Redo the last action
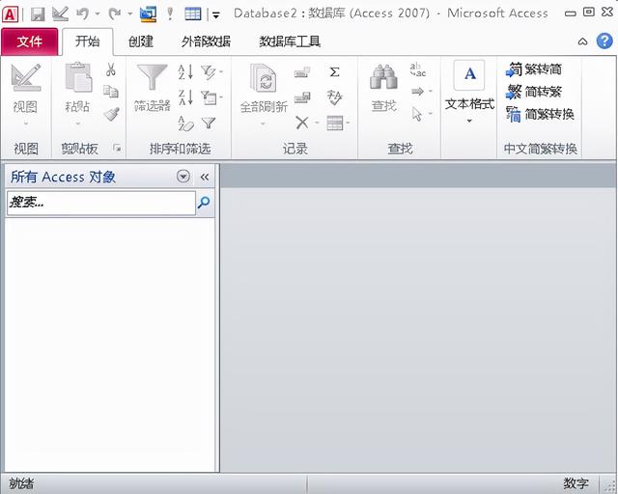This screenshot has height=494, width=618. [115, 14]
